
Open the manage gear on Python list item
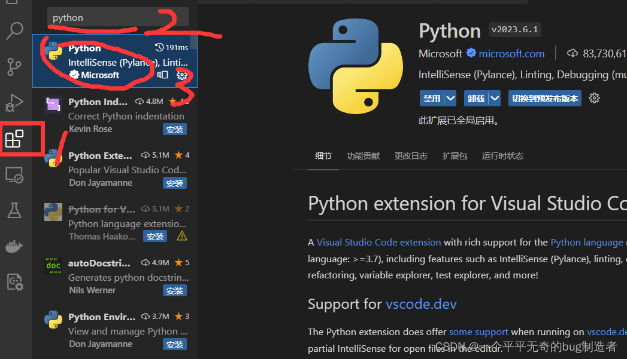182,75
